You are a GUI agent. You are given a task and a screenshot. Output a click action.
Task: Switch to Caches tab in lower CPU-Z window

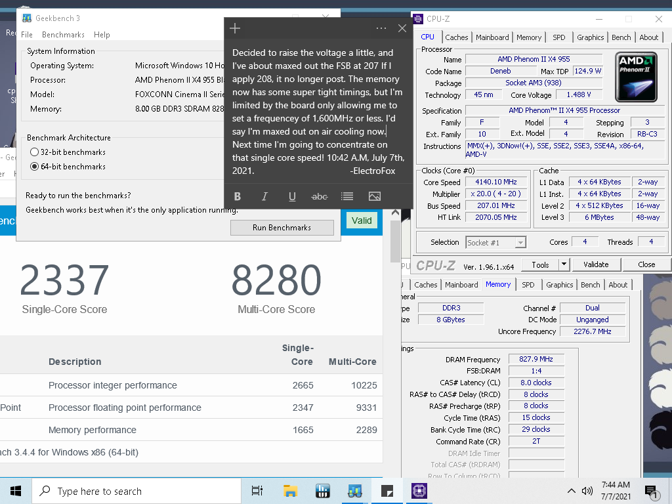point(425,285)
